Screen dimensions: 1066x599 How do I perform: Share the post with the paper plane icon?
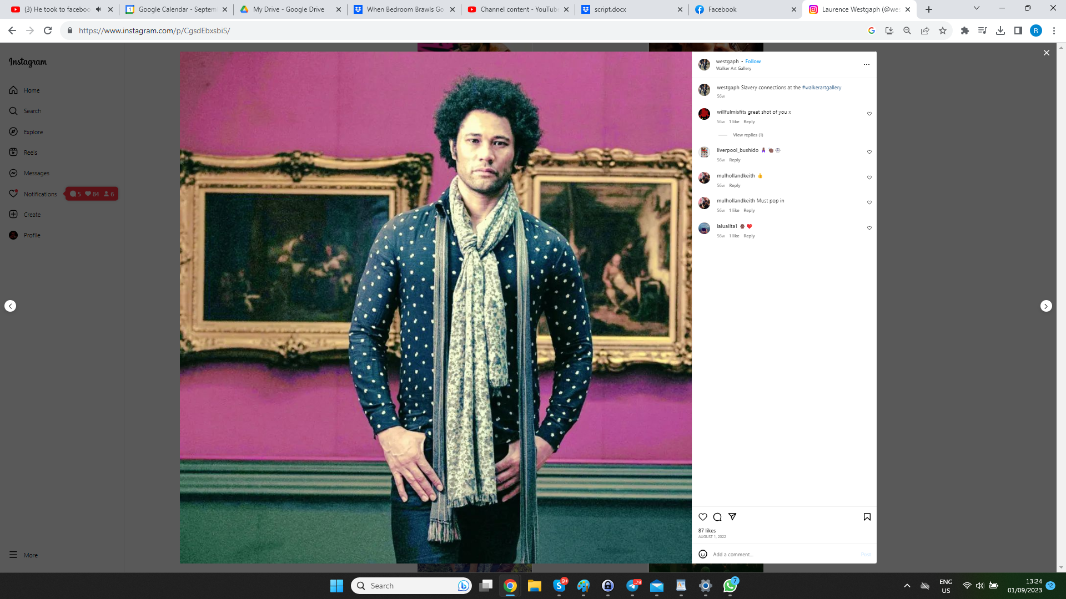[x=732, y=517]
